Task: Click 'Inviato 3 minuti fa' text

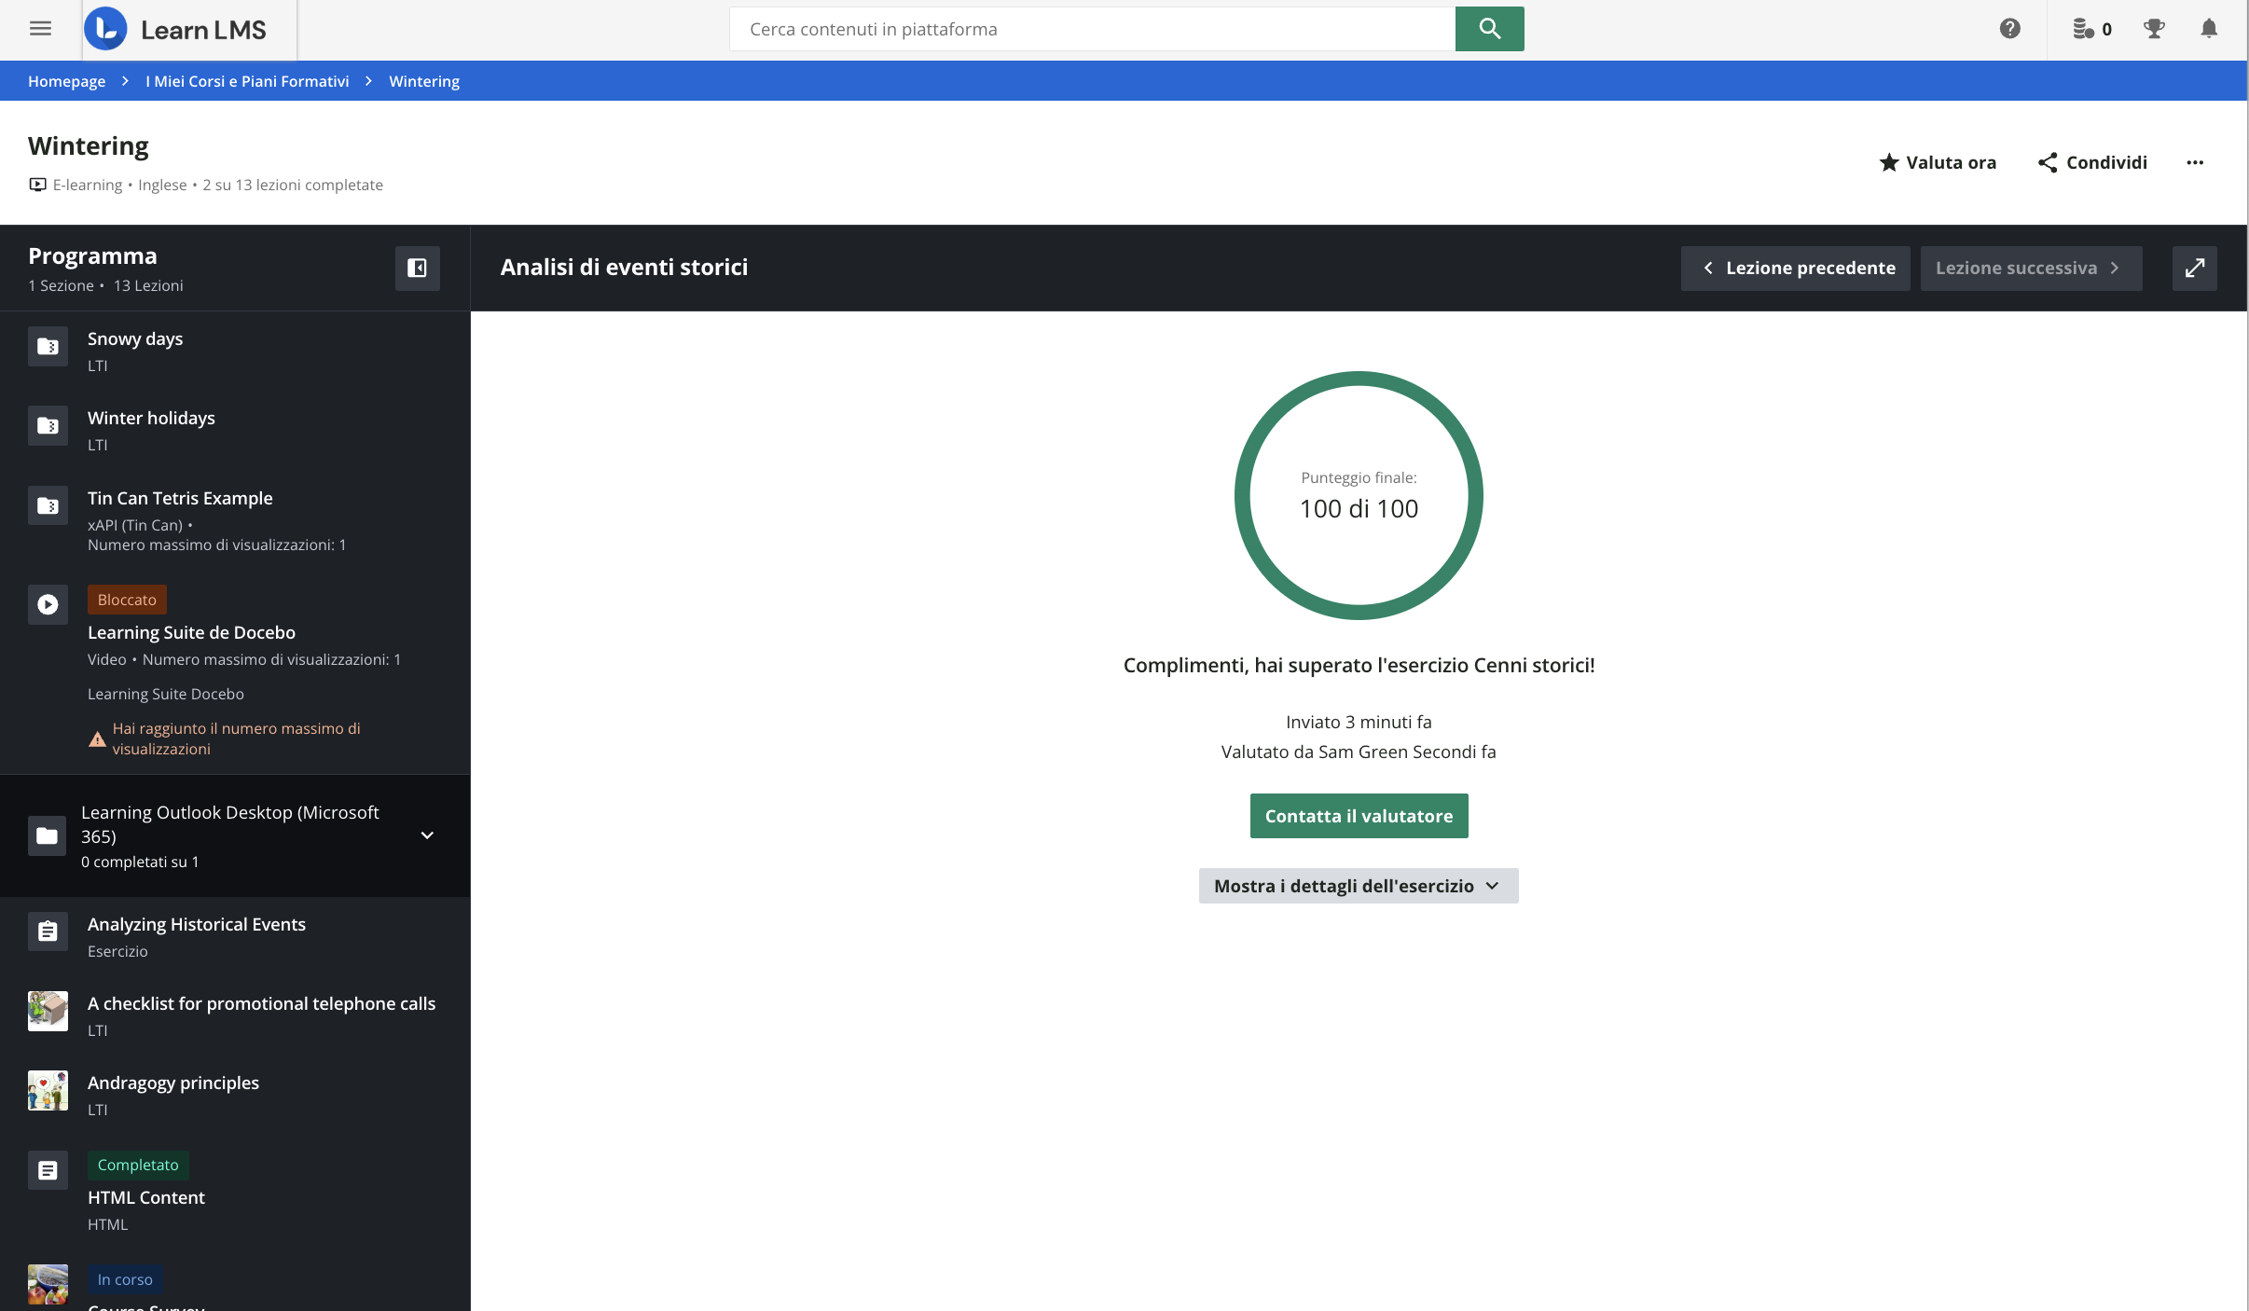Action: tap(1359, 722)
